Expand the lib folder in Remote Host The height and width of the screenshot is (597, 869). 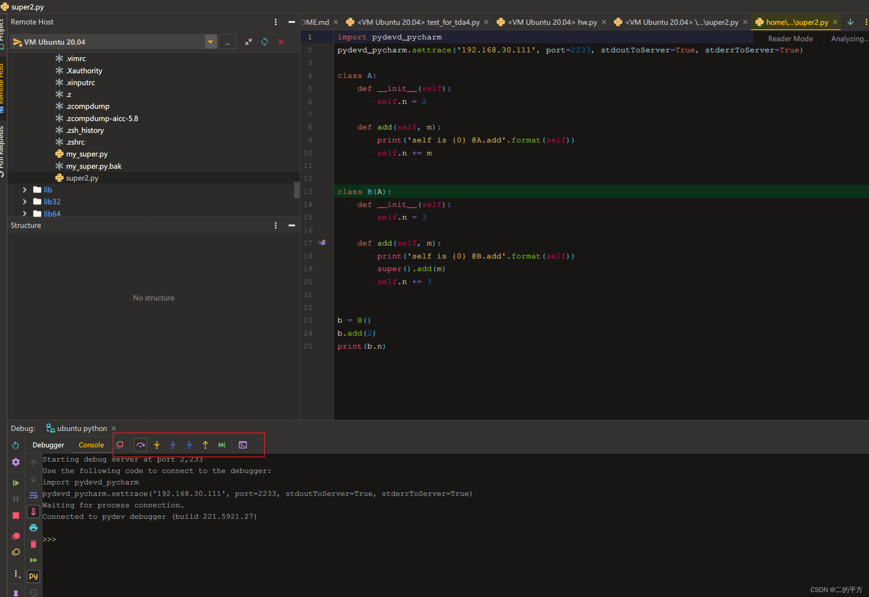pos(24,189)
